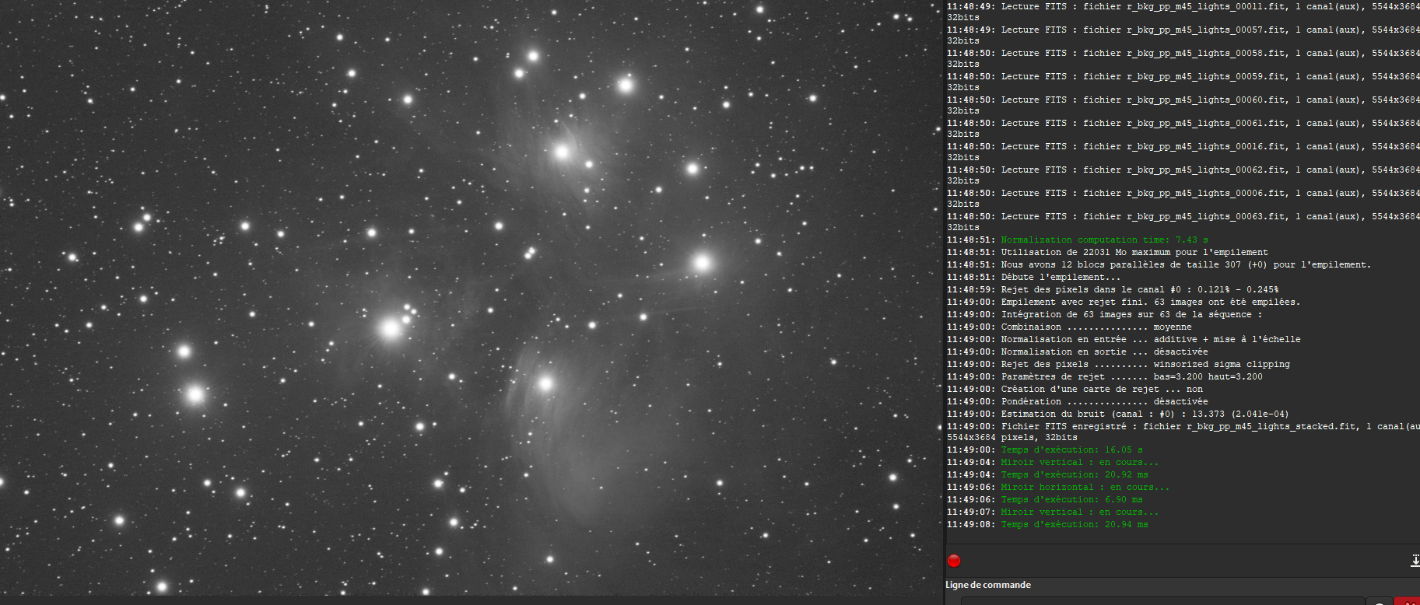The height and width of the screenshot is (605, 1420).
Task: Select 'Empilement avec rejet fini' log line
Action: pos(1124,302)
